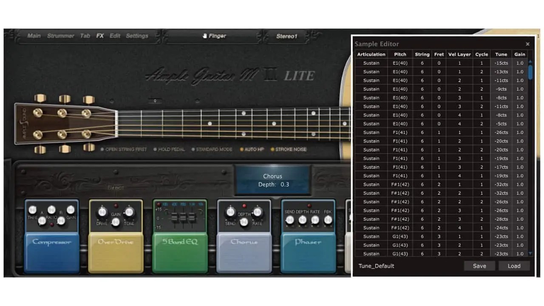The image size is (544, 306).
Task: Click the Sample Editor scroll up arrow
Action: pyautogui.click(x=530, y=62)
